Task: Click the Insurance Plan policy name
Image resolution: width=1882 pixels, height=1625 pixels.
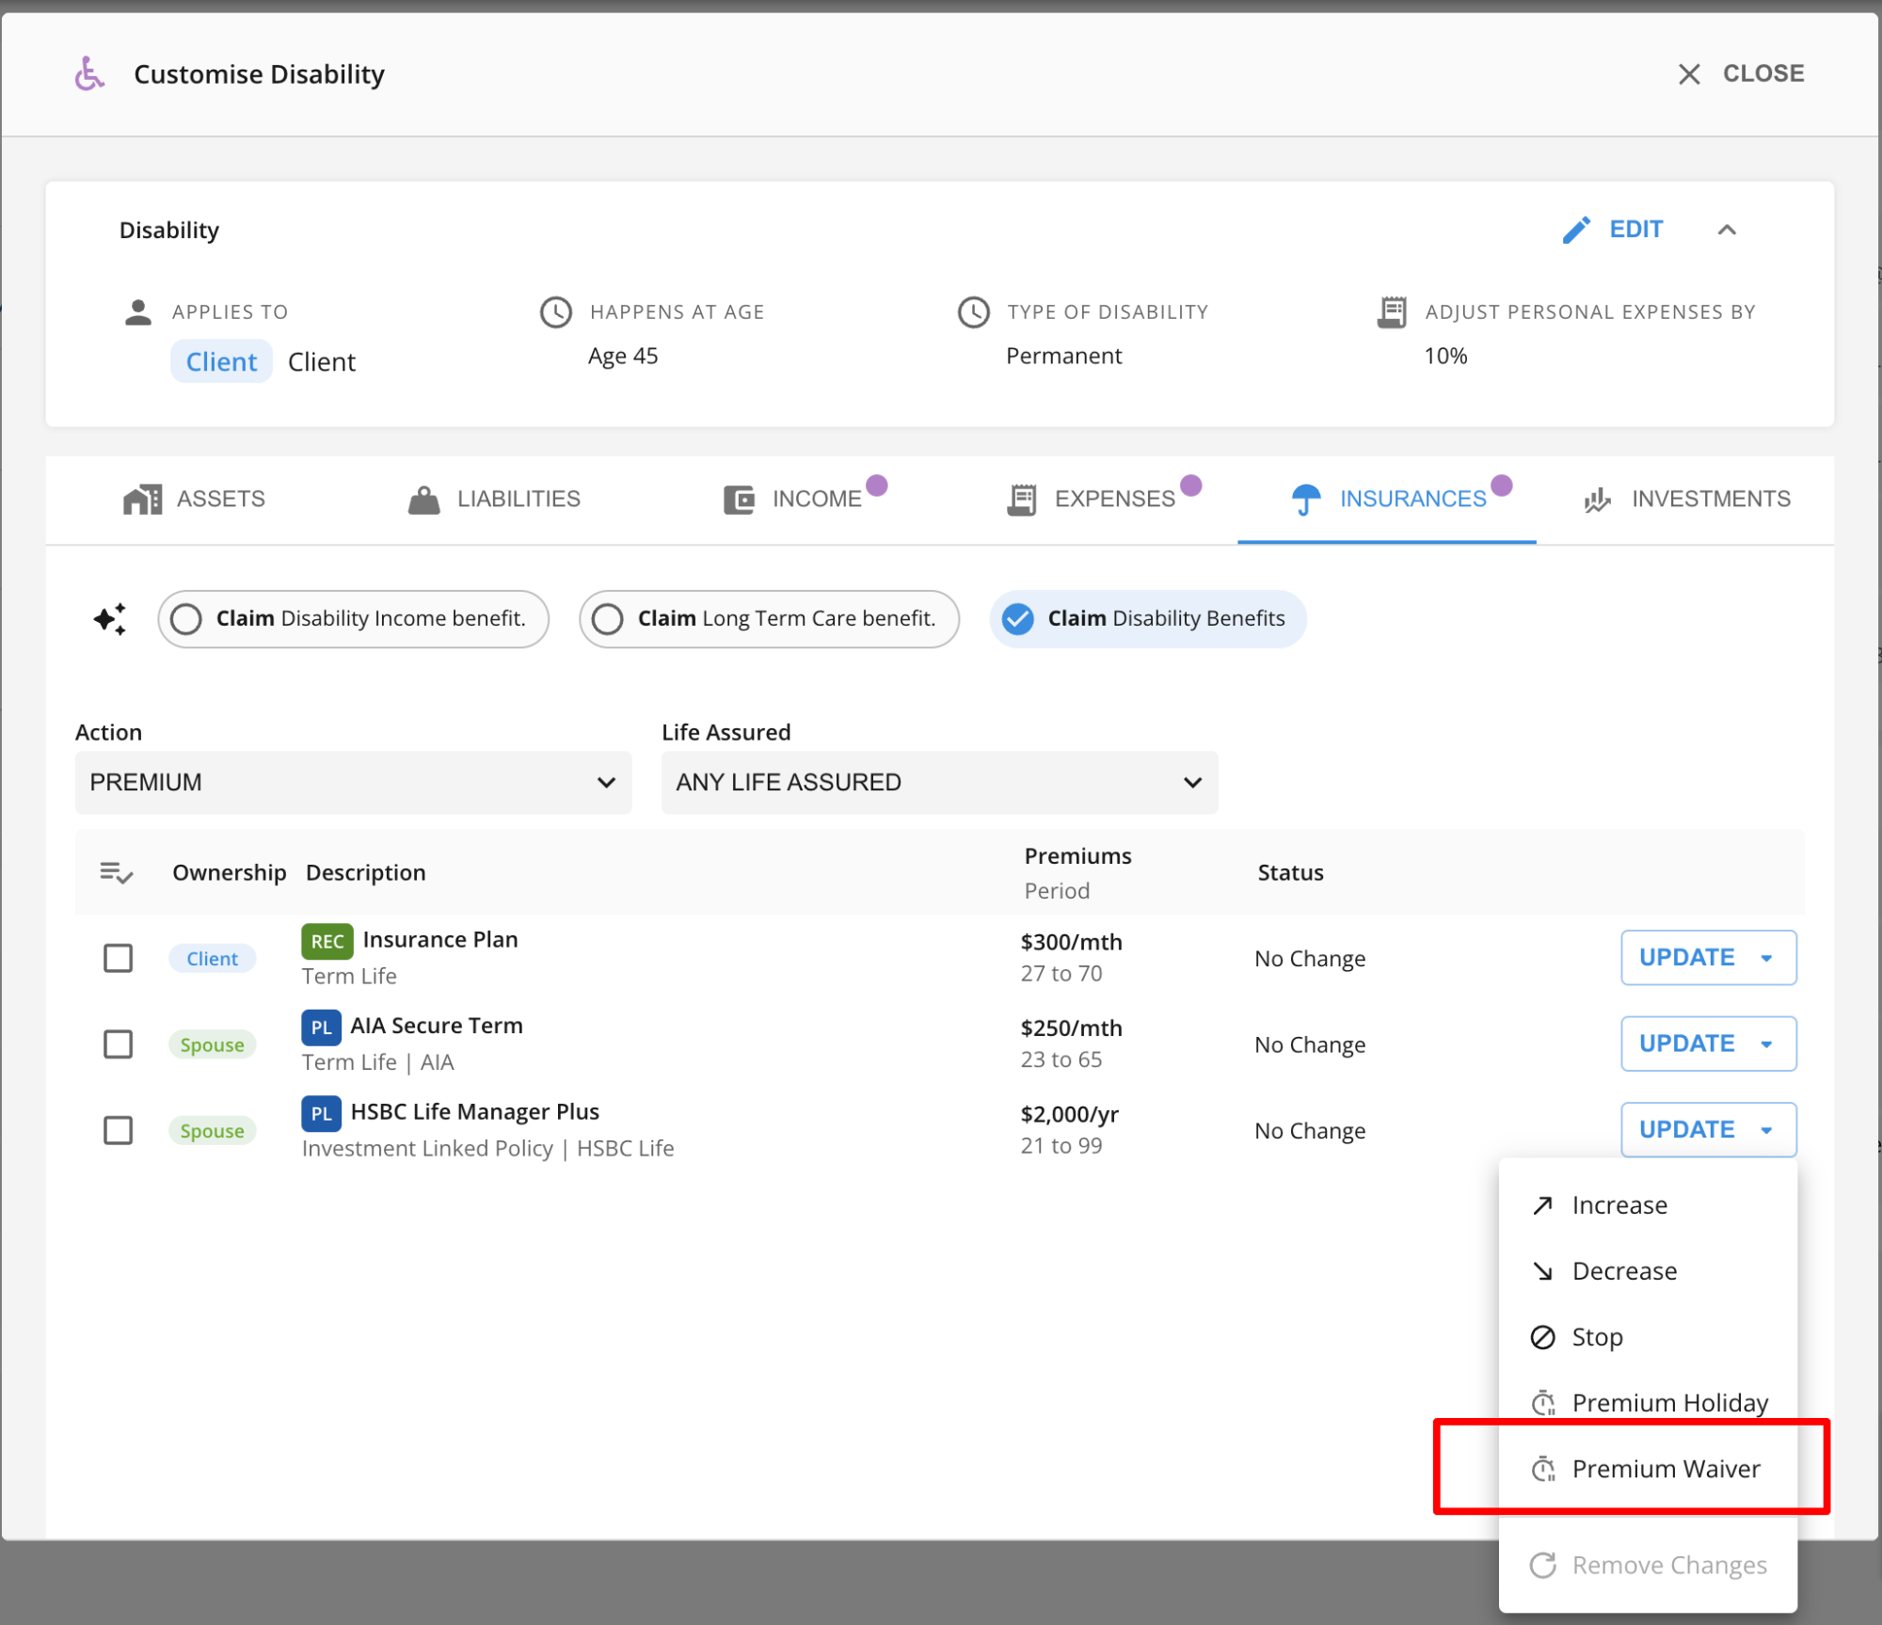Action: (x=440, y=940)
